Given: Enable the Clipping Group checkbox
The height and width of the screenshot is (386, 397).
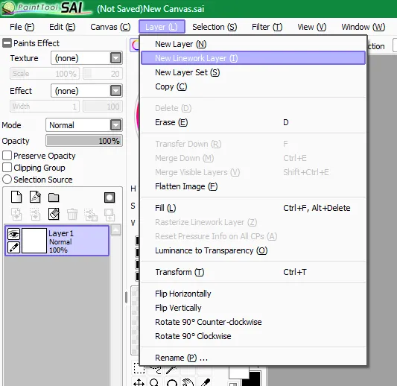Looking at the screenshot, I should pyautogui.click(x=7, y=168).
